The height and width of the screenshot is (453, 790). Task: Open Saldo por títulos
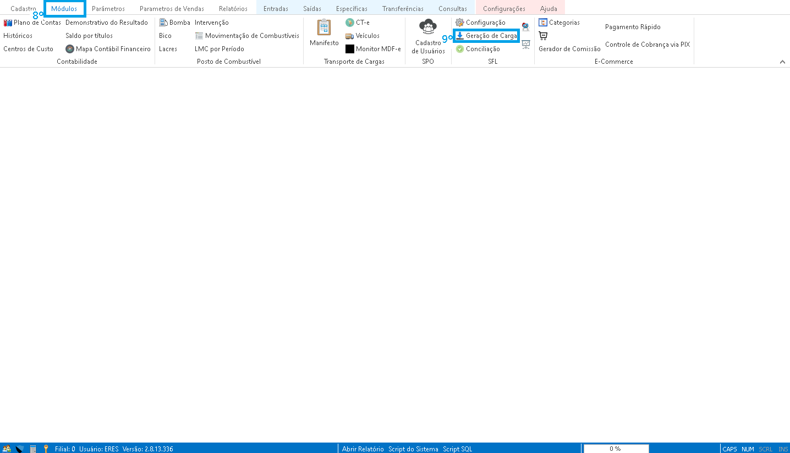(x=89, y=36)
